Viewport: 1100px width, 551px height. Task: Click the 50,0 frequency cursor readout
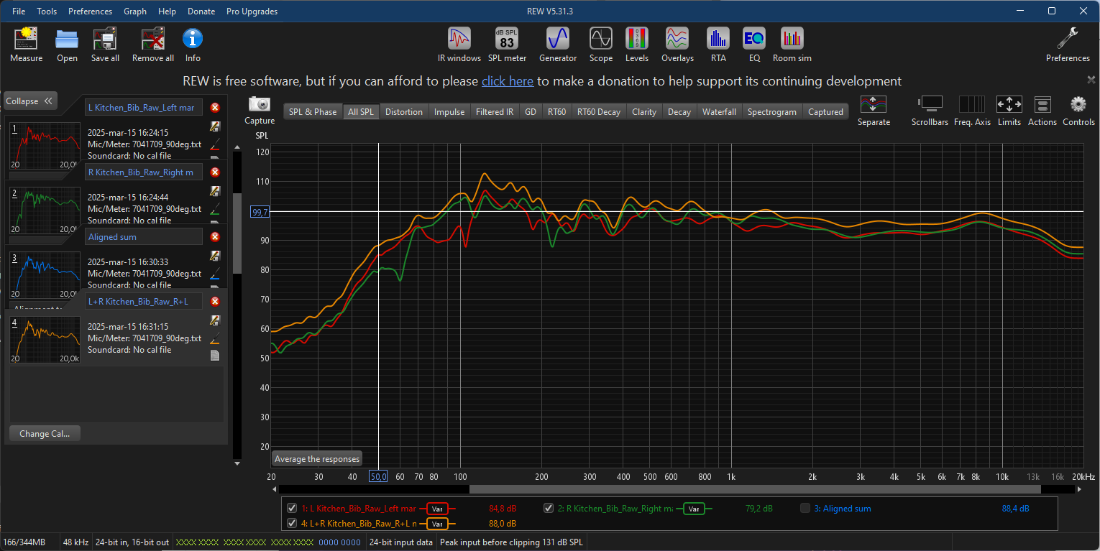pos(379,476)
